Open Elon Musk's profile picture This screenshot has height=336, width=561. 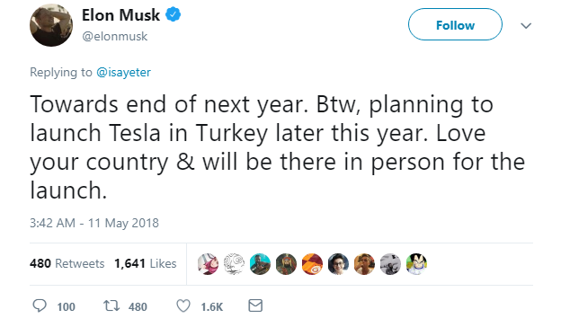tap(51, 25)
